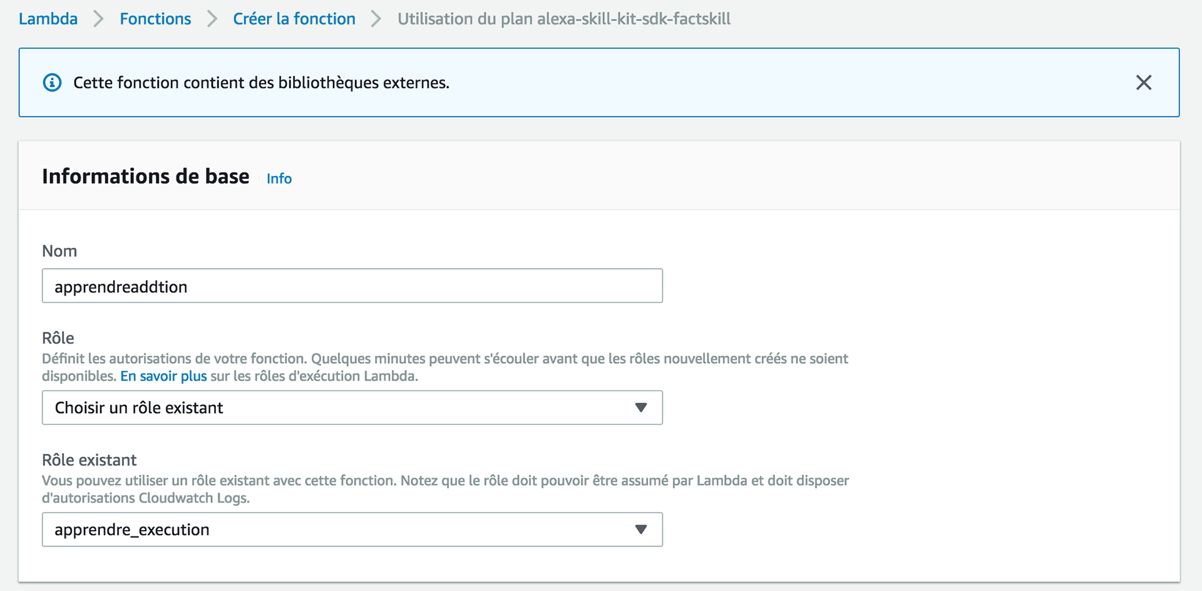Viewport: 1202px width, 591px height.
Task: Follow the En savoir plus link
Action: click(163, 376)
